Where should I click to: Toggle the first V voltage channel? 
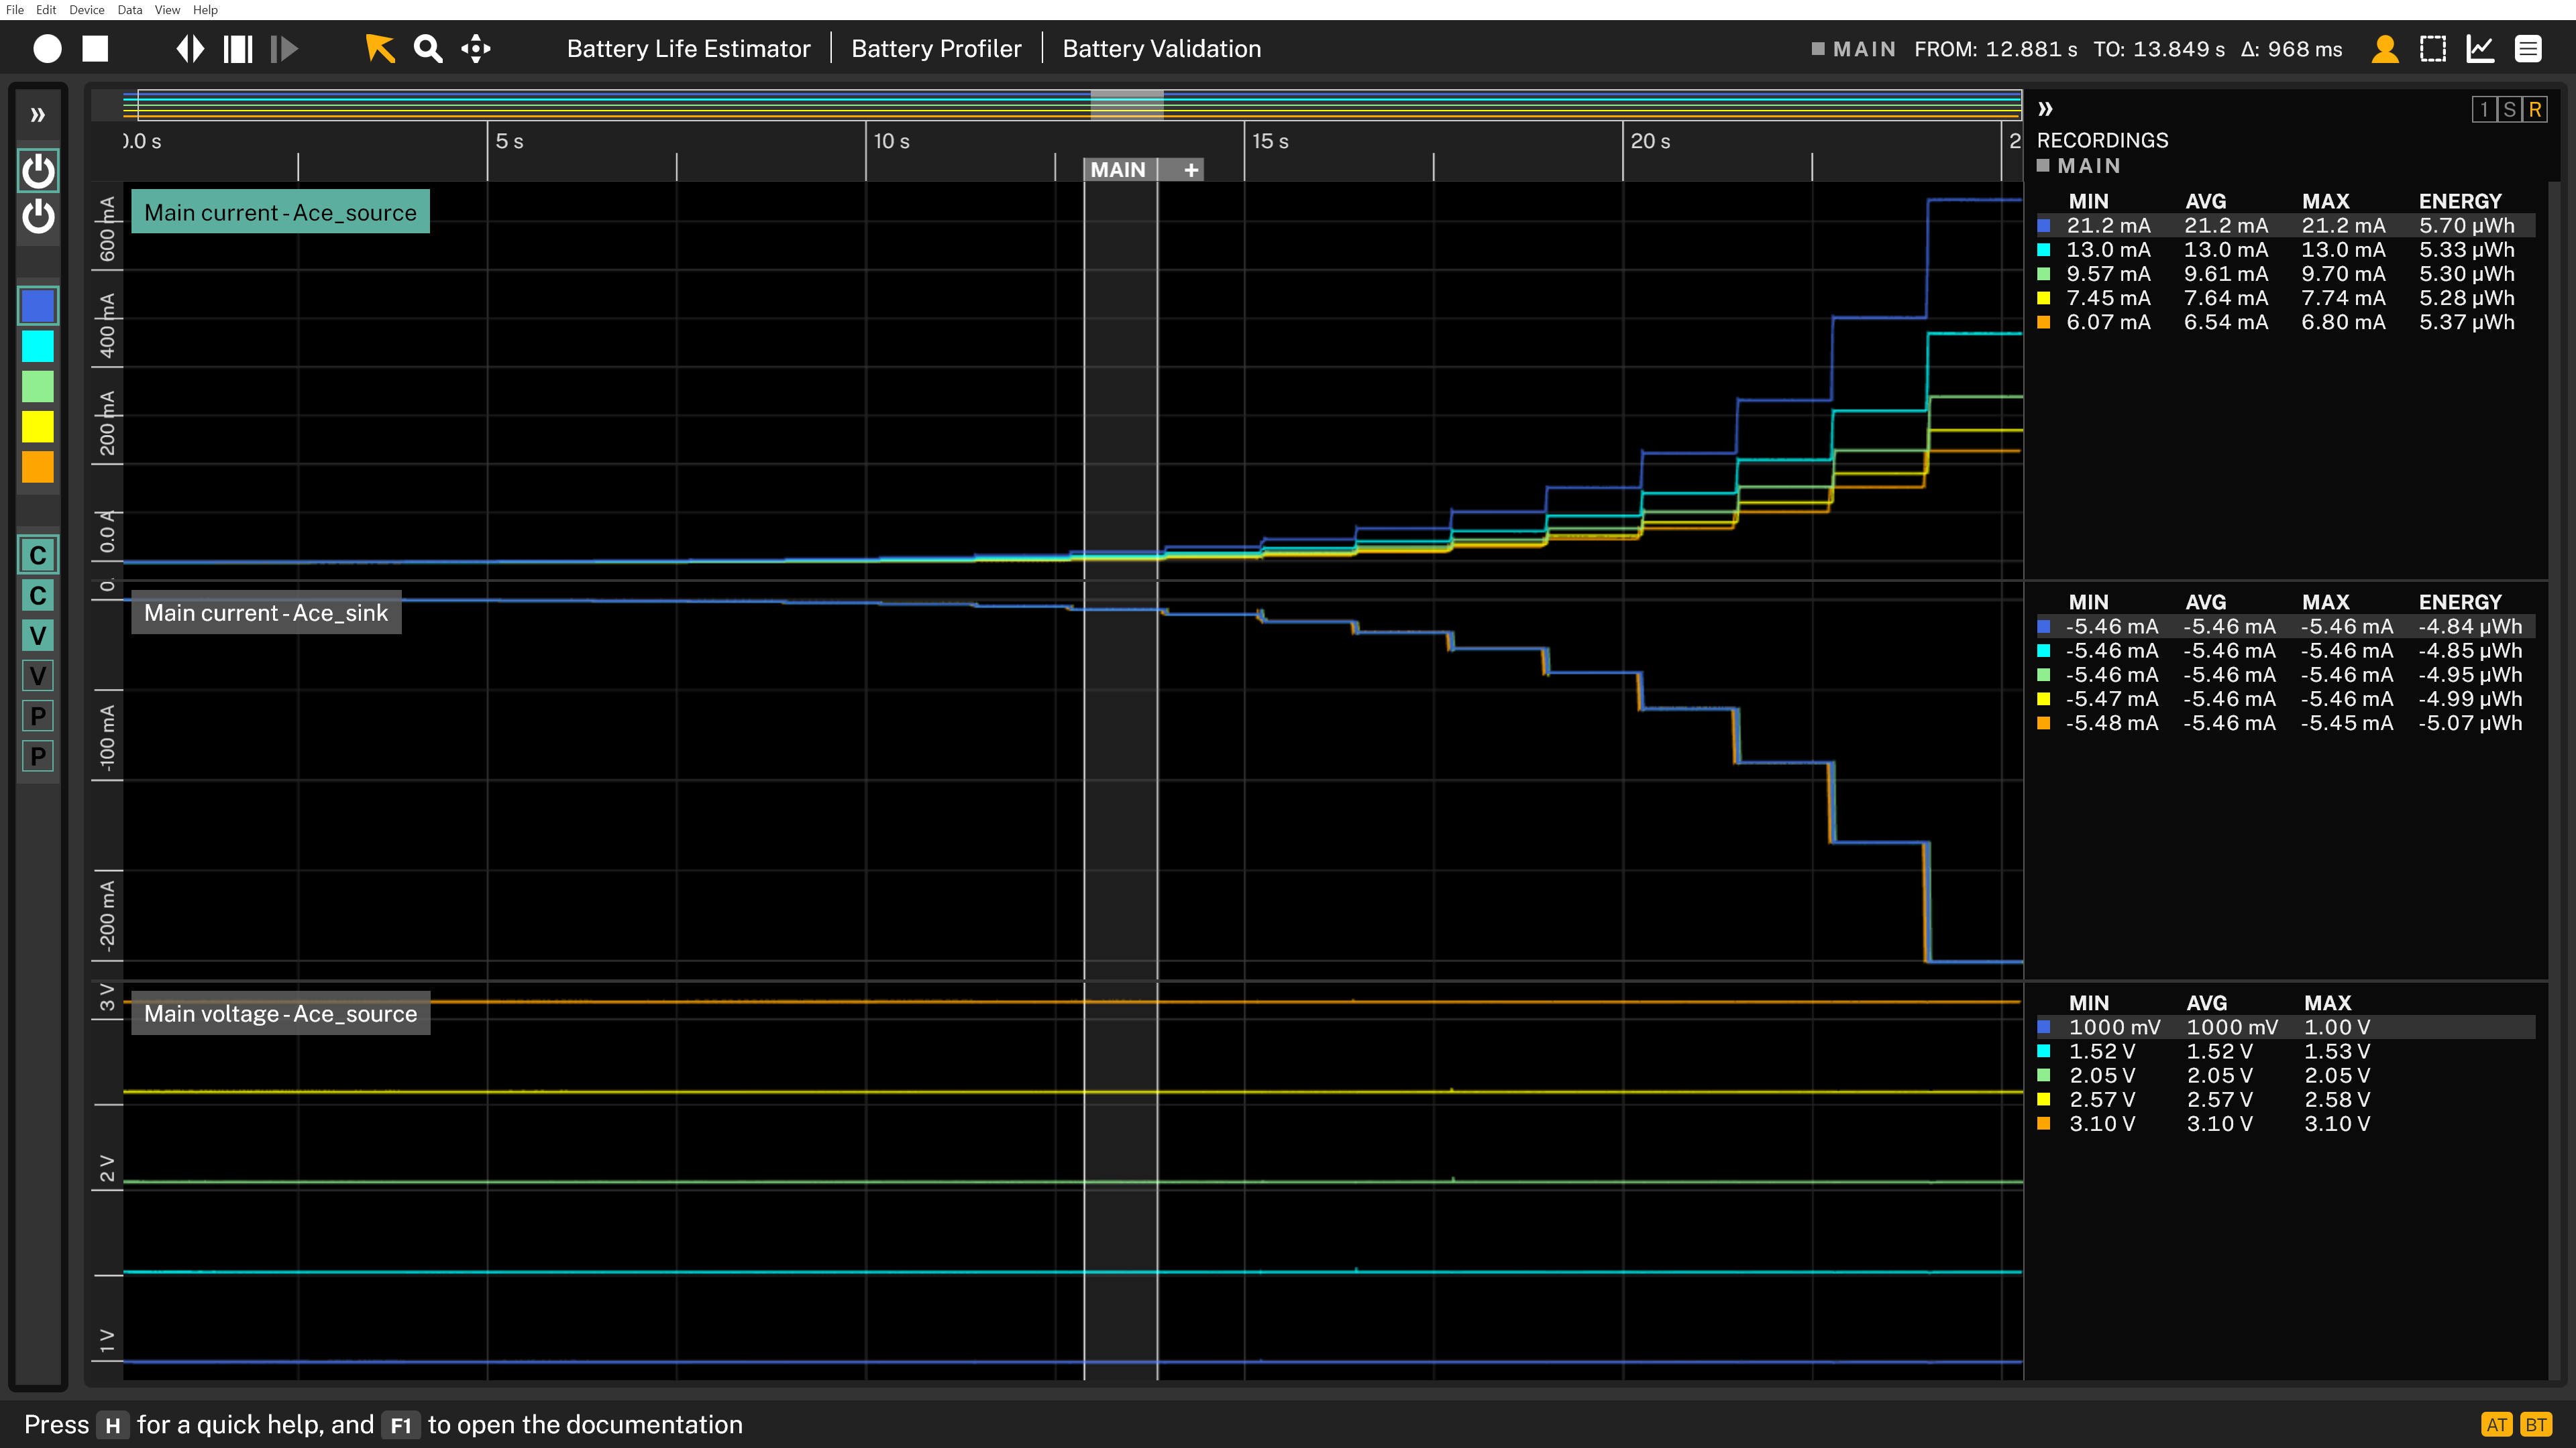pyautogui.click(x=38, y=636)
